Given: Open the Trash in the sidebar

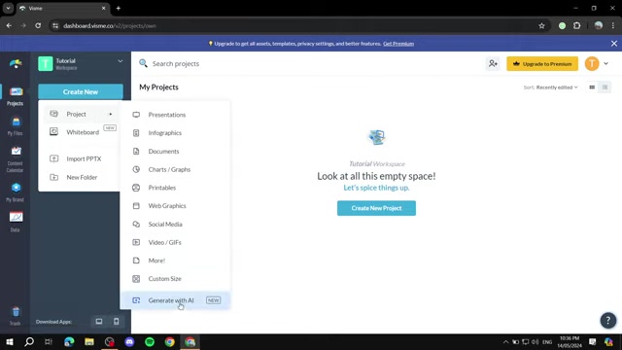Looking at the screenshot, I should (x=16, y=316).
